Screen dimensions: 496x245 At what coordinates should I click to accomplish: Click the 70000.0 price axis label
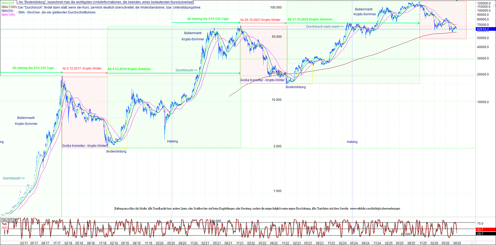[483, 25]
